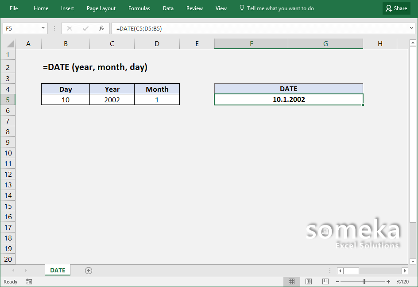Click the Tell me lightbulb icon

[x=242, y=8]
